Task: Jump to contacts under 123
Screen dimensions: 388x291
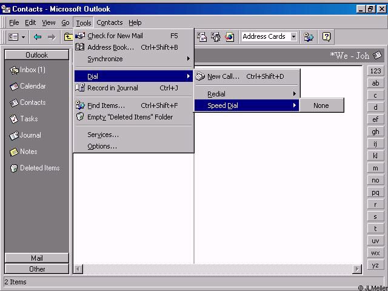Action: pos(375,71)
